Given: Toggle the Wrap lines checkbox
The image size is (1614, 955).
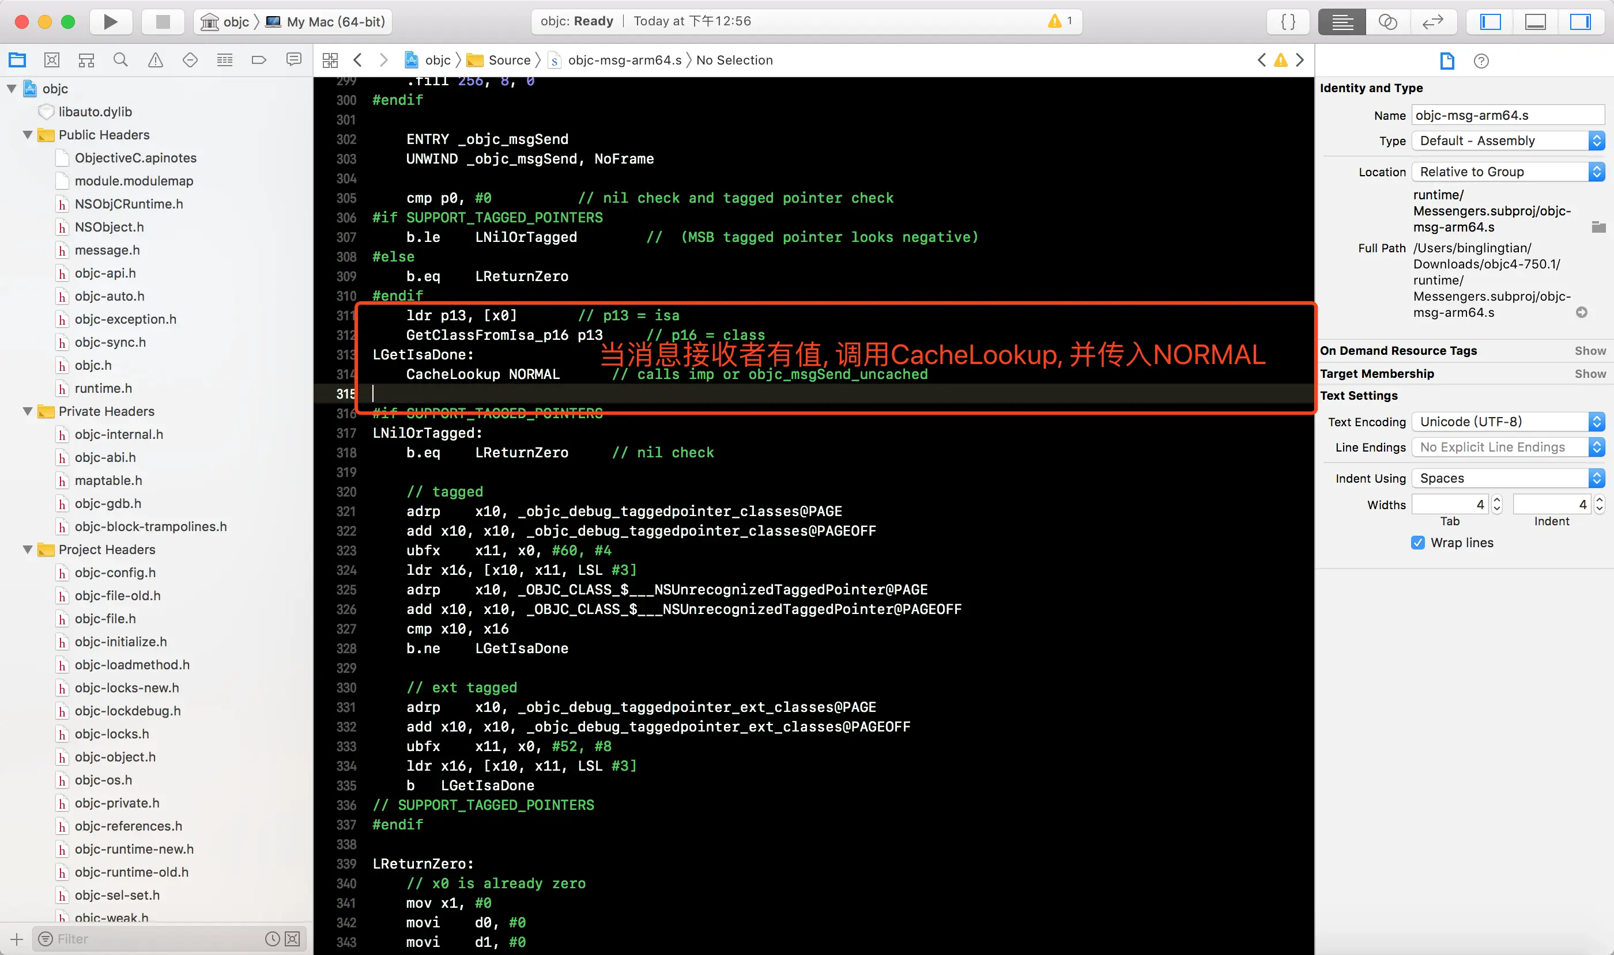Looking at the screenshot, I should tap(1417, 543).
